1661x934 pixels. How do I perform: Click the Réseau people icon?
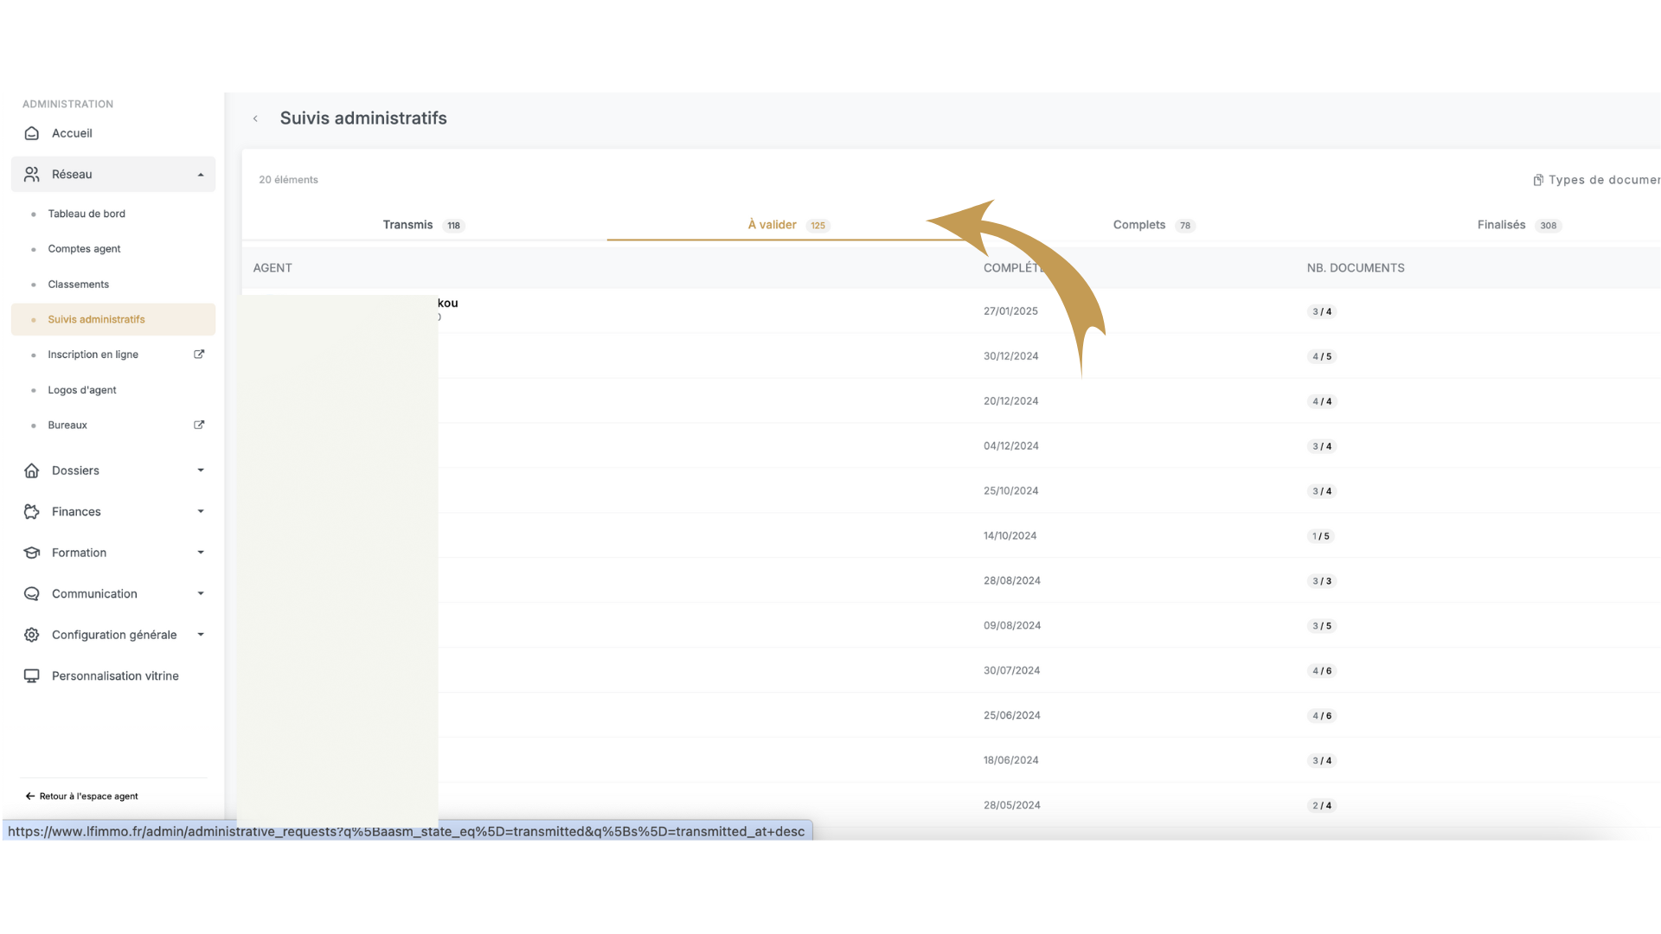pyautogui.click(x=32, y=175)
